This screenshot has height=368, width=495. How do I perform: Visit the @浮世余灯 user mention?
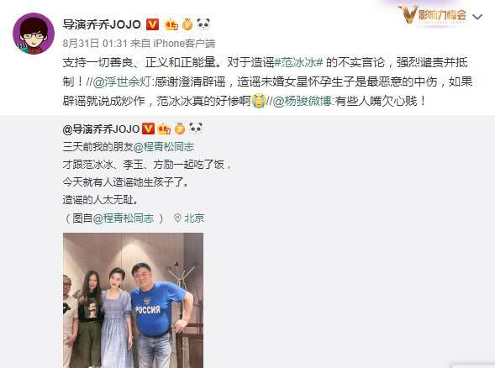(x=123, y=82)
